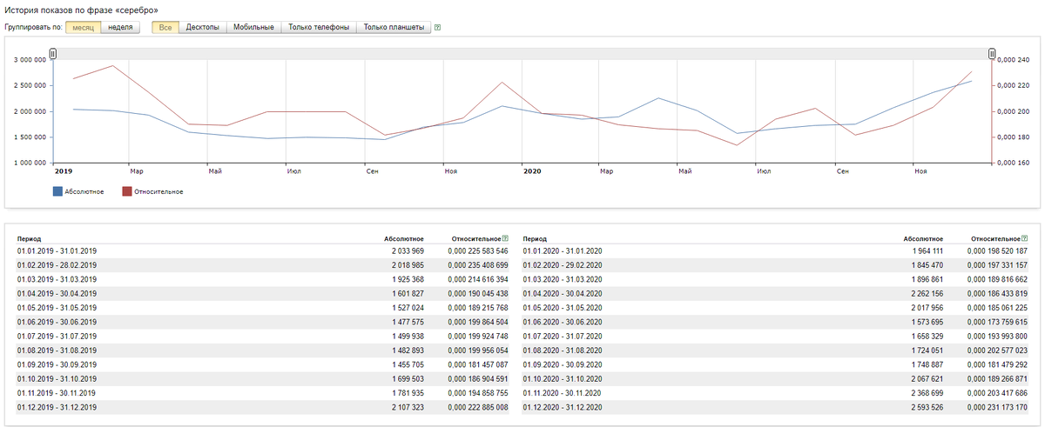Click relative value 0,000 231 173 170
This screenshot has width=1045, height=427.
point(997,407)
